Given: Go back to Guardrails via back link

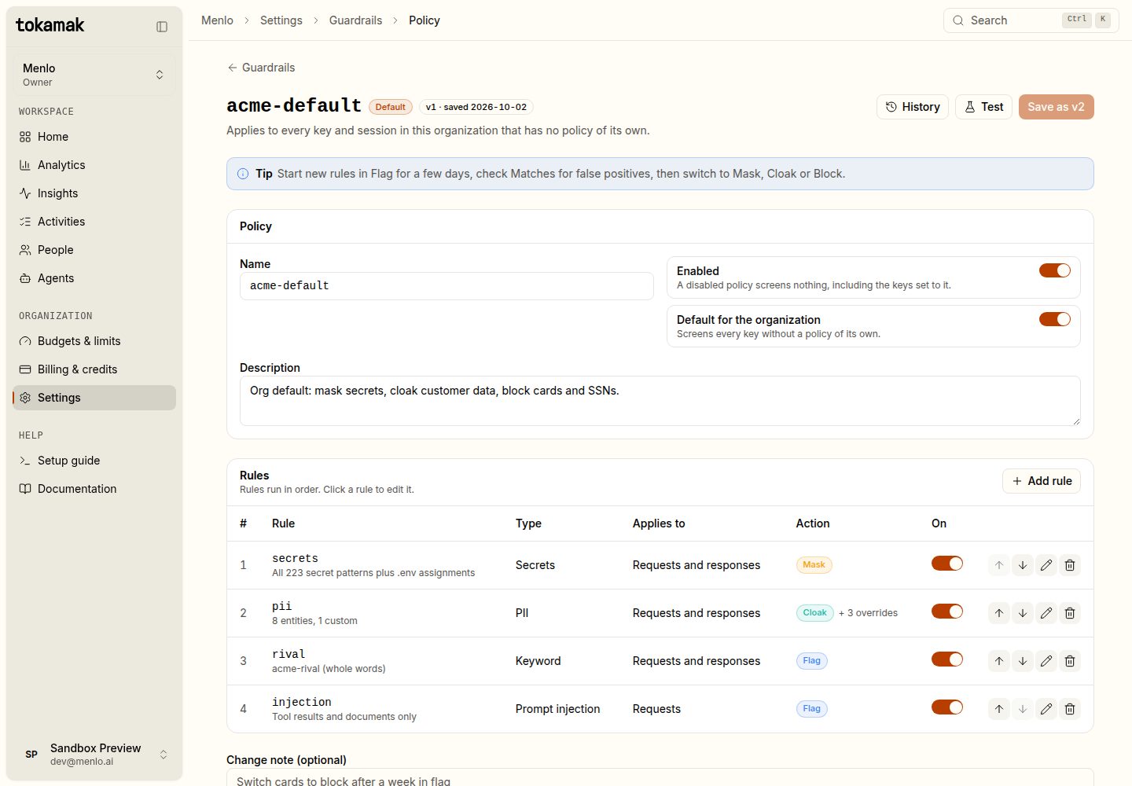Looking at the screenshot, I should (x=261, y=68).
